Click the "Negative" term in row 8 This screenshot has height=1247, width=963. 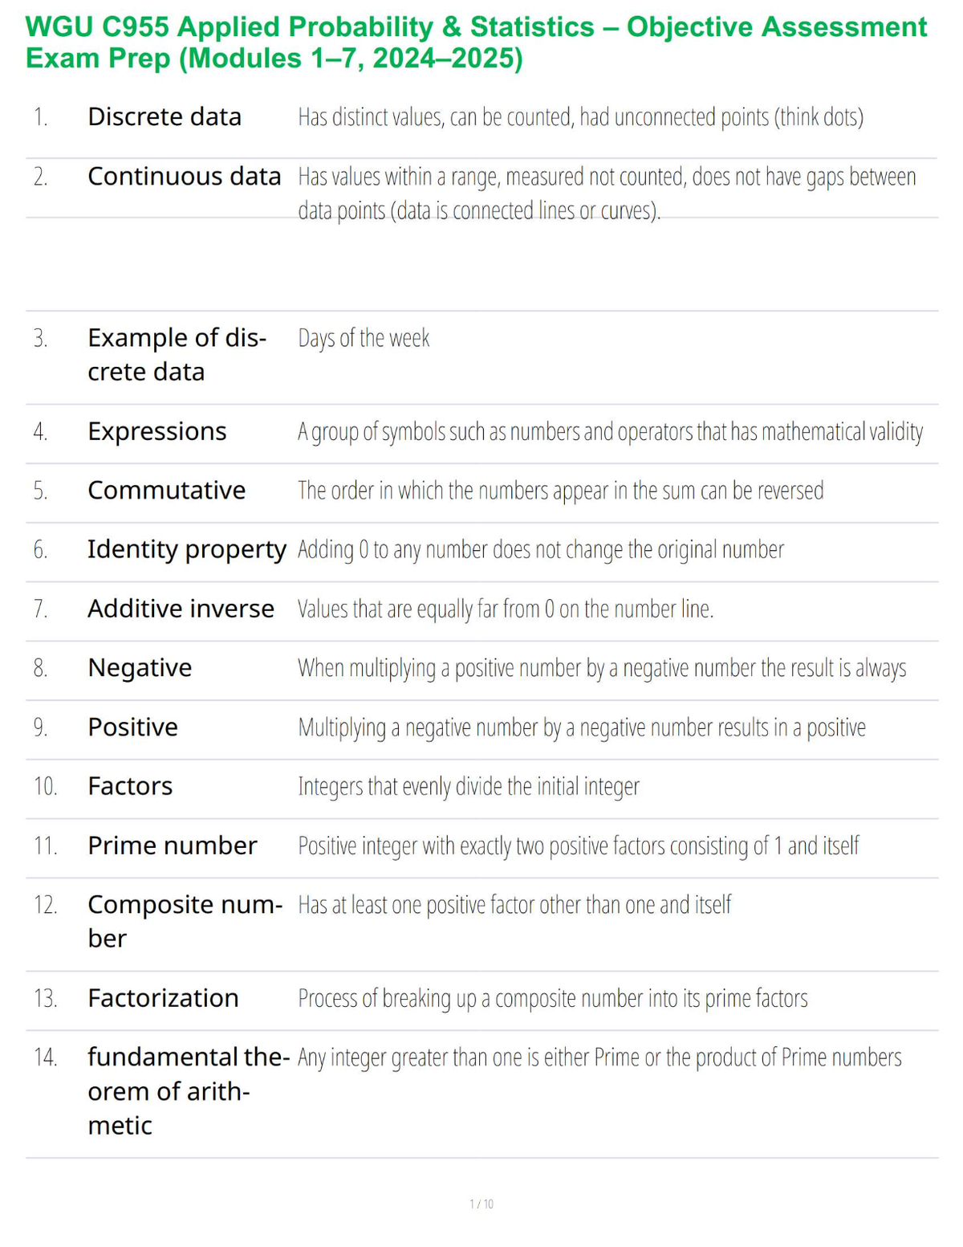point(140,668)
